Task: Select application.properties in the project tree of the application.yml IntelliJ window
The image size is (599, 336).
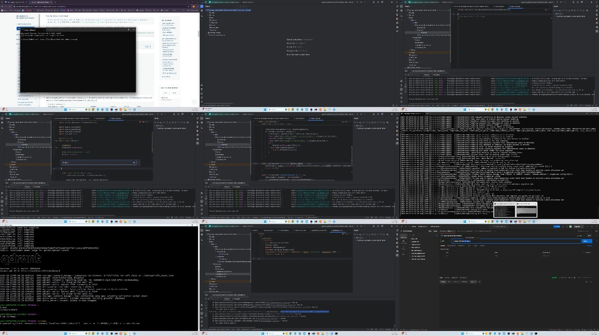Action: 224,272
